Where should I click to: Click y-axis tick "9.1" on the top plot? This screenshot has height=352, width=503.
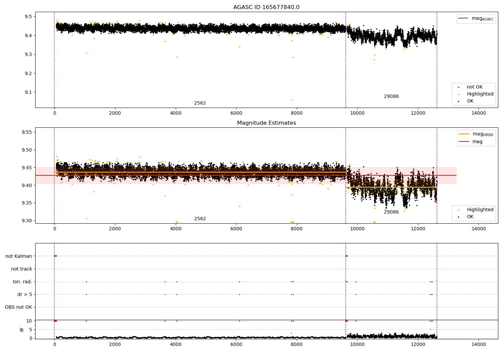[29, 93]
